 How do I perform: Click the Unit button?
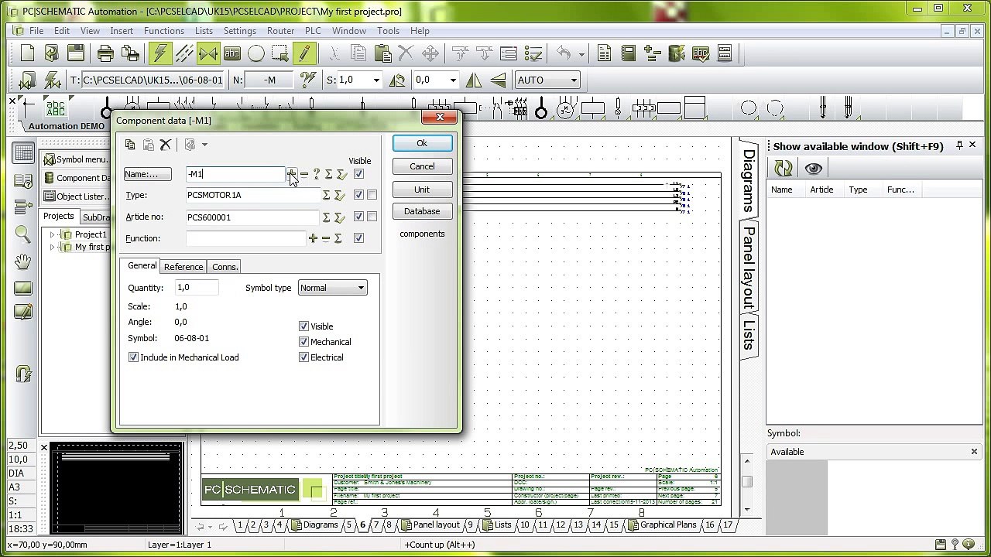click(x=422, y=190)
